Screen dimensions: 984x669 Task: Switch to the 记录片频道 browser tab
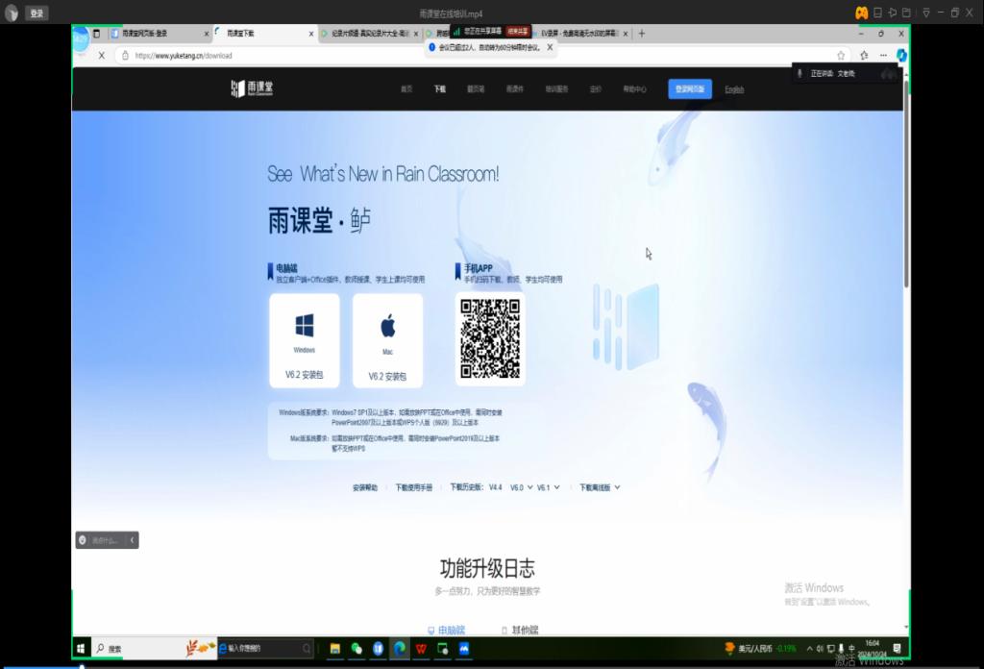click(370, 34)
